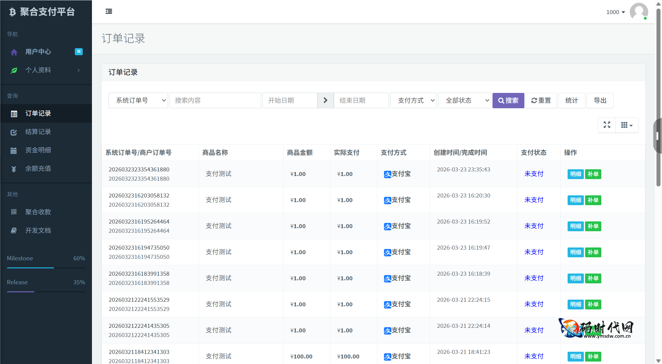Click the calendar icon for 资金明细

point(14,151)
